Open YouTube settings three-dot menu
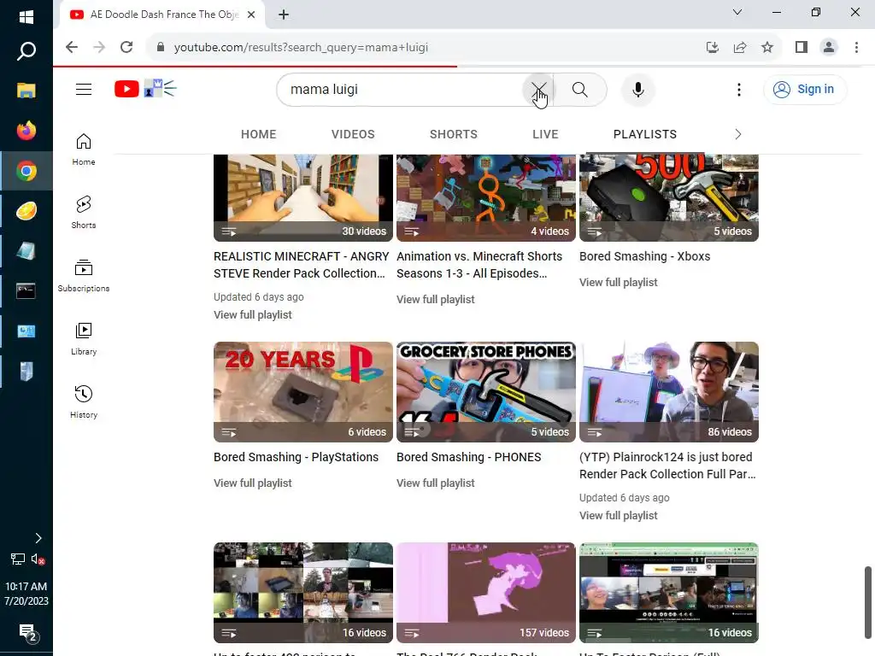The width and height of the screenshot is (875, 656). pyautogui.click(x=739, y=89)
